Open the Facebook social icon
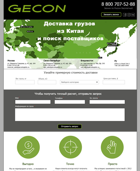 (x=125, y=15)
